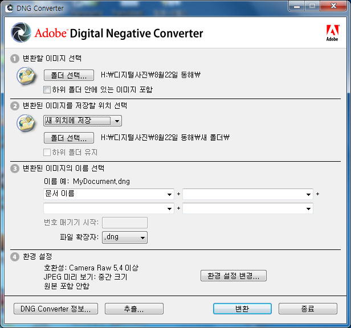Expand the third empty name dropdown
This screenshot has height=328, width=351.
109,208
